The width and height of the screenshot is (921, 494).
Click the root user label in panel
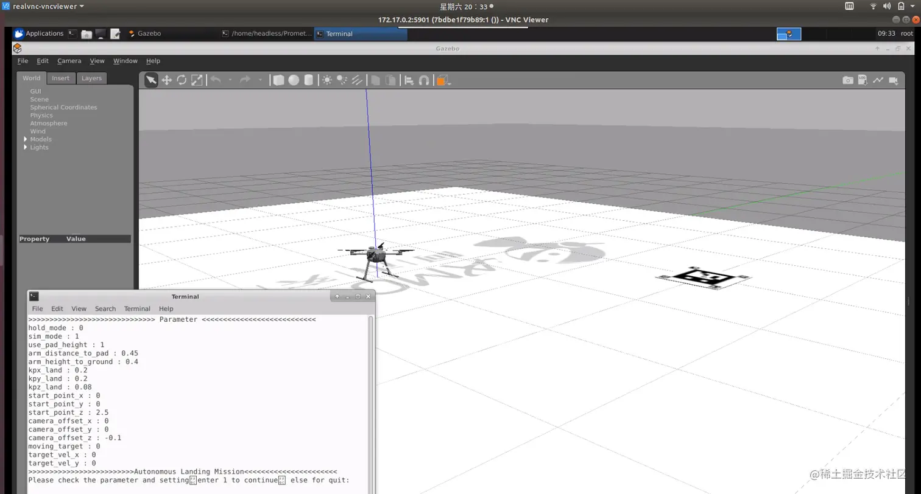[x=906, y=33]
